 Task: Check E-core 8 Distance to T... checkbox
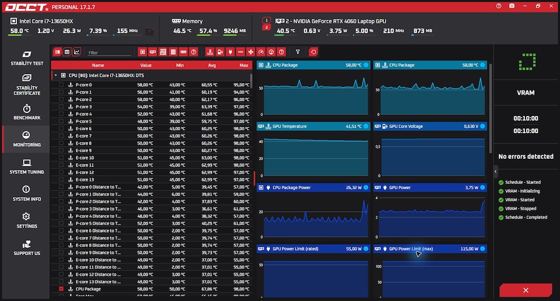click(x=61, y=245)
